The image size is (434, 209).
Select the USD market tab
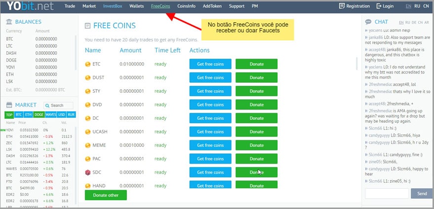(62, 115)
